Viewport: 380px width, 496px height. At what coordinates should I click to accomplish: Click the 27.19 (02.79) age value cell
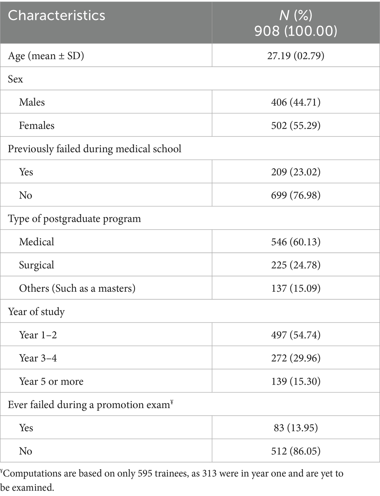296,56
